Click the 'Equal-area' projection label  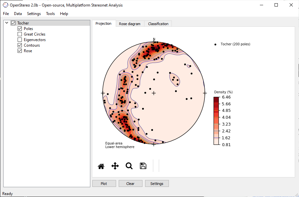click(x=114, y=143)
